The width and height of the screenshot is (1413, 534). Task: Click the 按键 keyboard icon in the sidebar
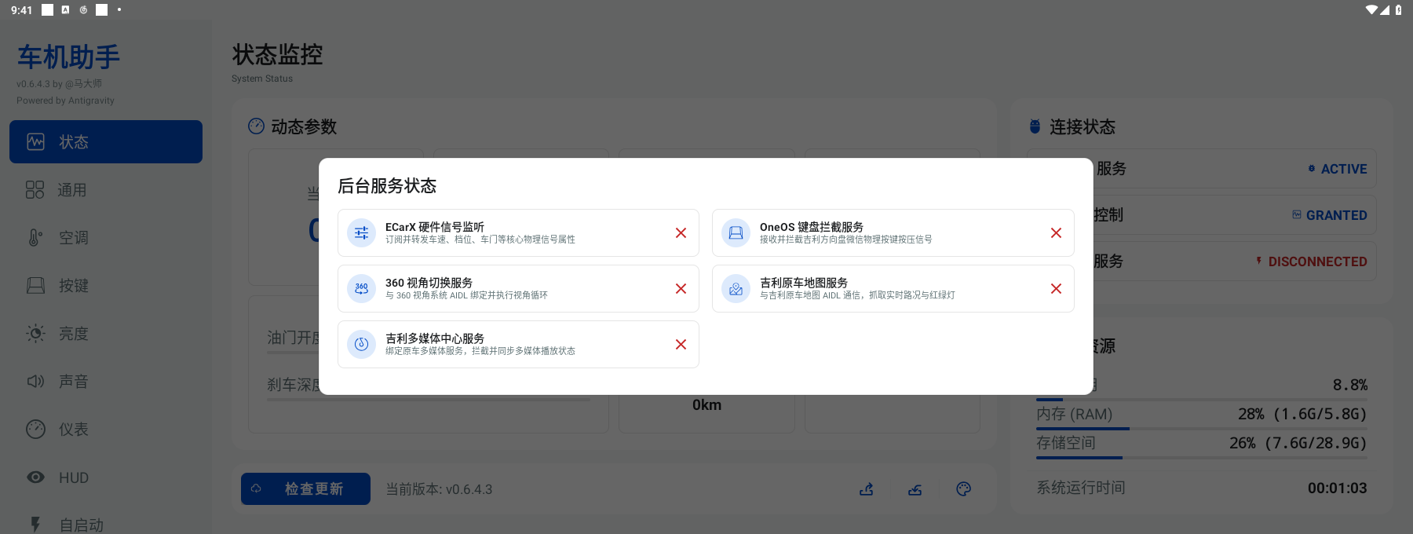(x=35, y=285)
